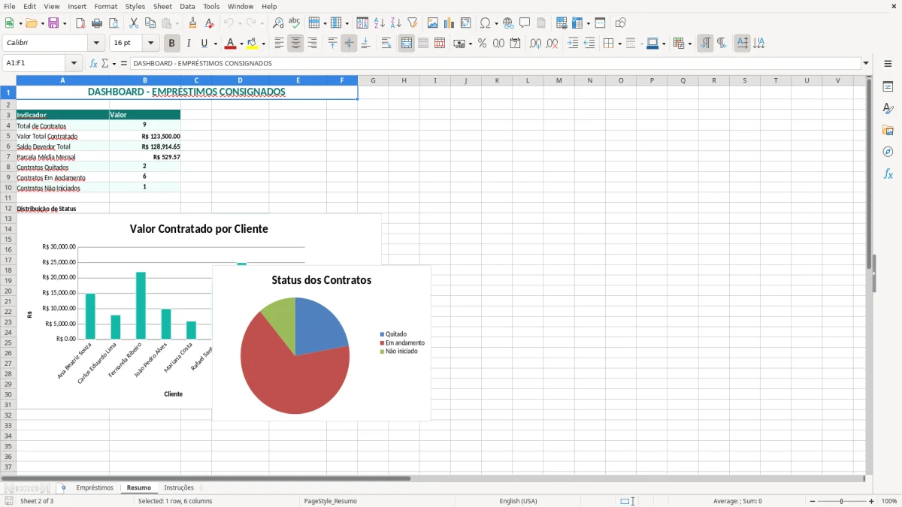Click the Print icon in toolbar

tap(97, 23)
